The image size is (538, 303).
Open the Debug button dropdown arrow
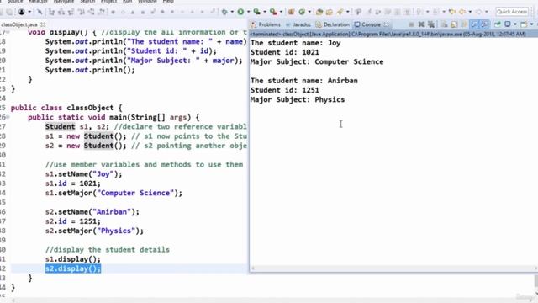[232, 12]
